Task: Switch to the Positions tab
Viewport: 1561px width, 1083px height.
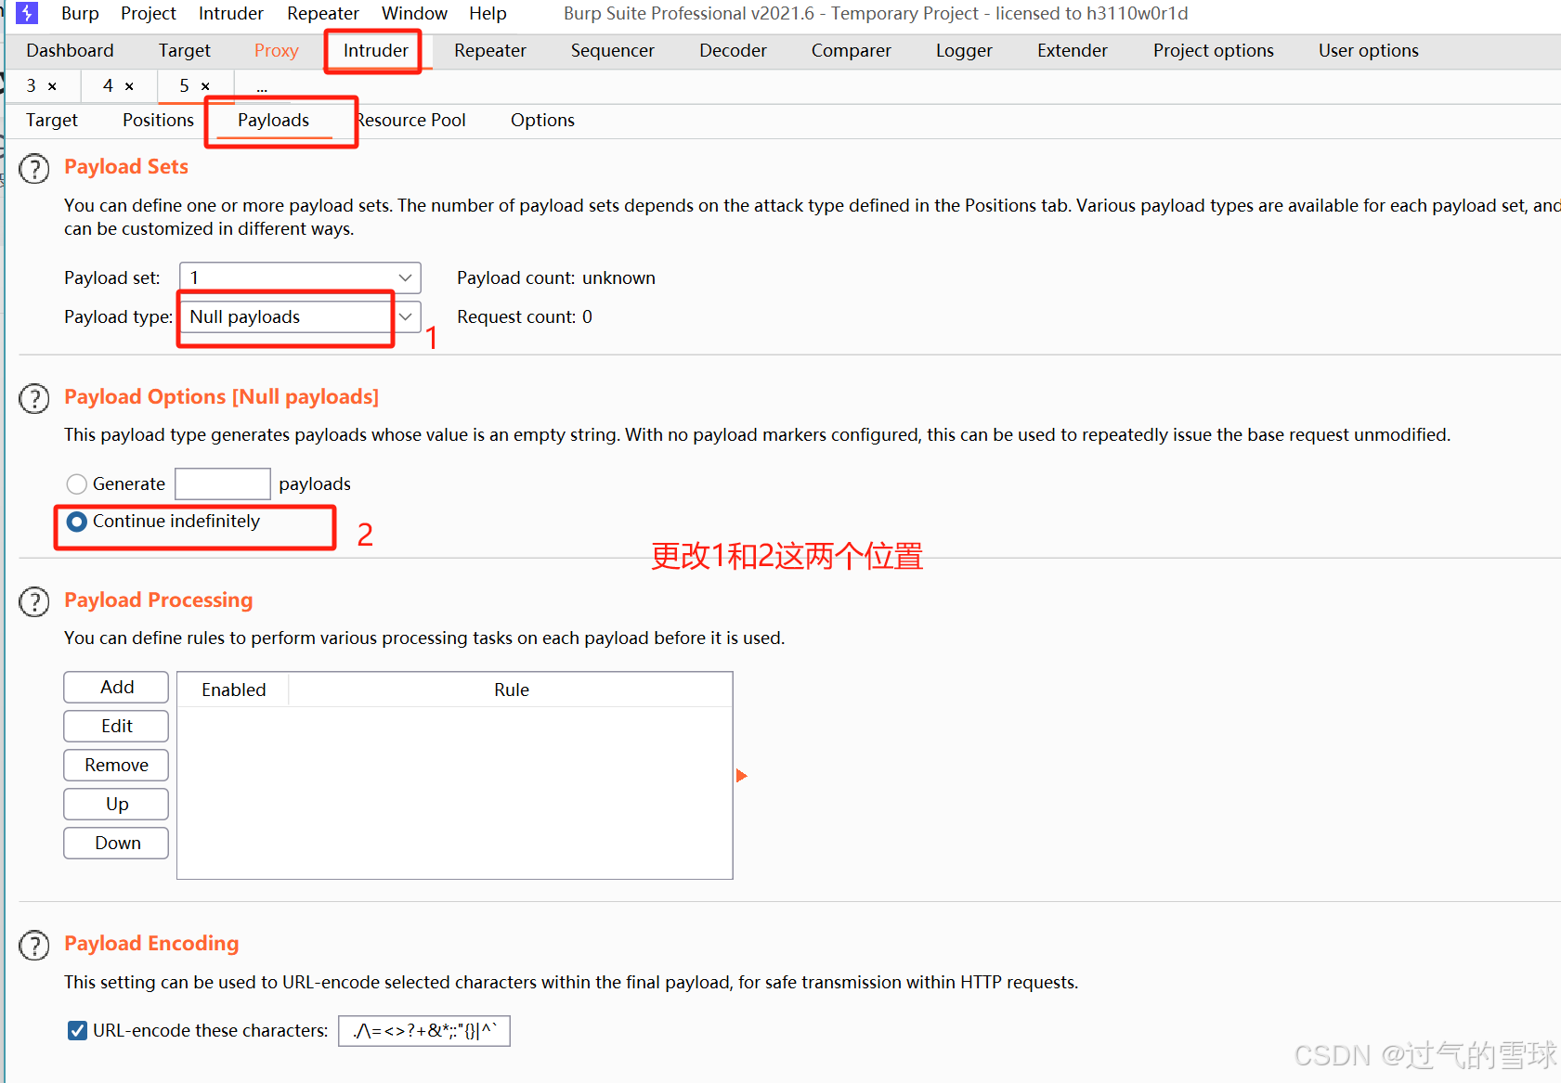Action: tap(157, 120)
